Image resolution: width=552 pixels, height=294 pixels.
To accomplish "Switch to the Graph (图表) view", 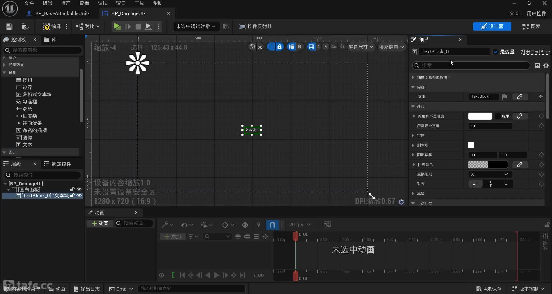I will tap(531, 26).
